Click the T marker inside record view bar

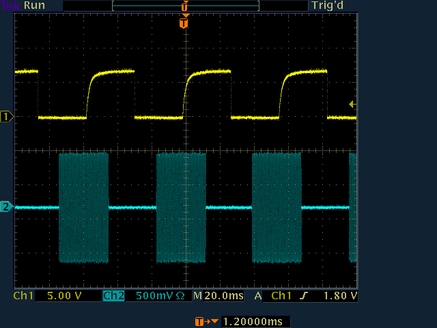(184, 5)
